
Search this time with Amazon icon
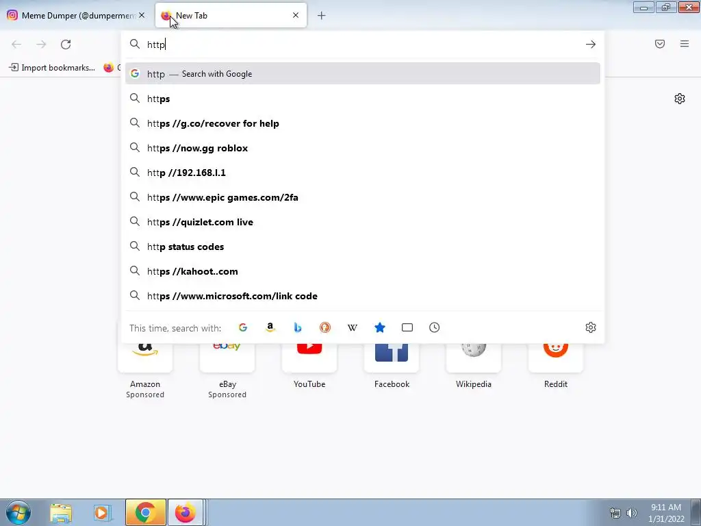point(270,327)
